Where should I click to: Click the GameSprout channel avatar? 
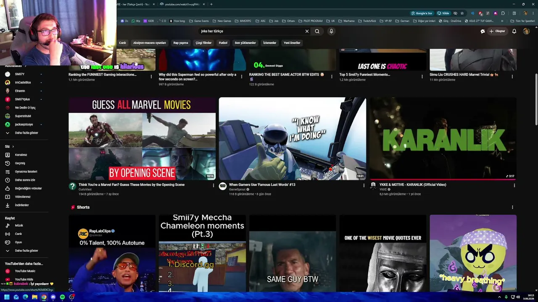pos(223,186)
